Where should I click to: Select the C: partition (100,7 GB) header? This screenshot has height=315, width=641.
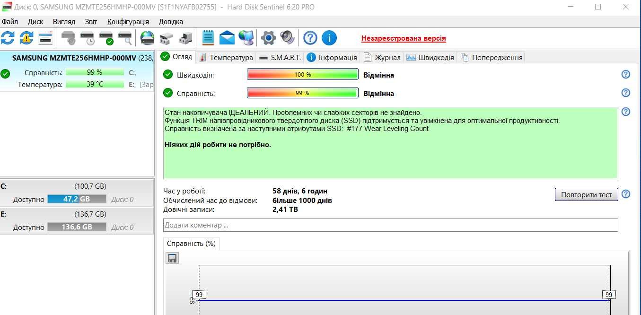77,186
